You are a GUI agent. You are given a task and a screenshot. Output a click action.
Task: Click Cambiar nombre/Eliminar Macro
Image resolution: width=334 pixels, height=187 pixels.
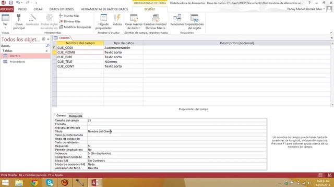(x=156, y=22)
